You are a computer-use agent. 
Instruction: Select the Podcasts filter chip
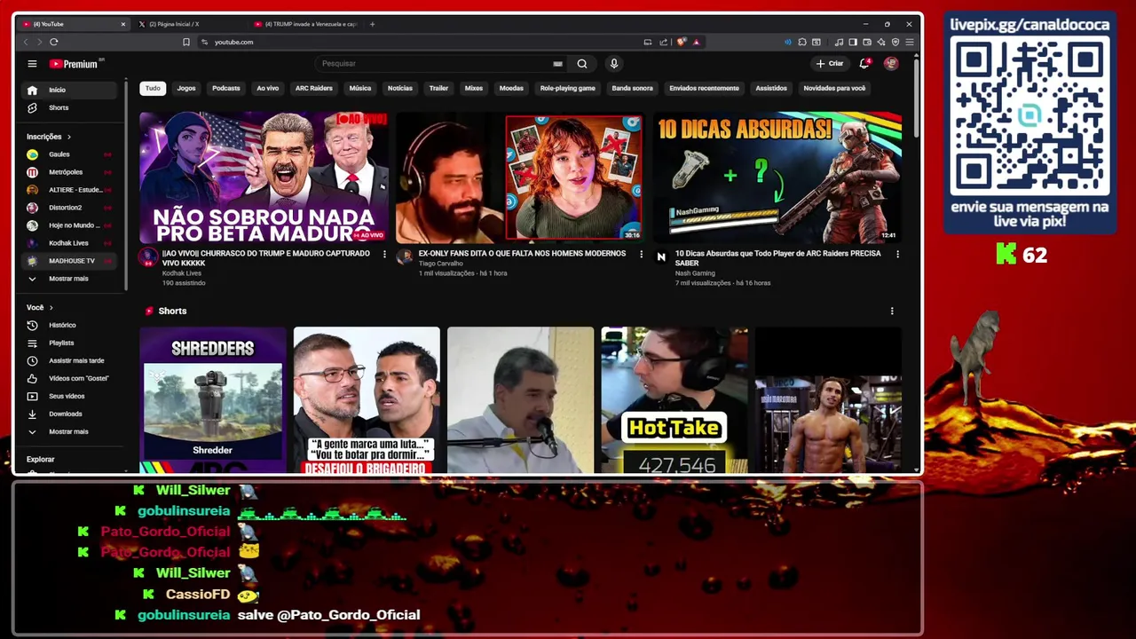point(225,88)
